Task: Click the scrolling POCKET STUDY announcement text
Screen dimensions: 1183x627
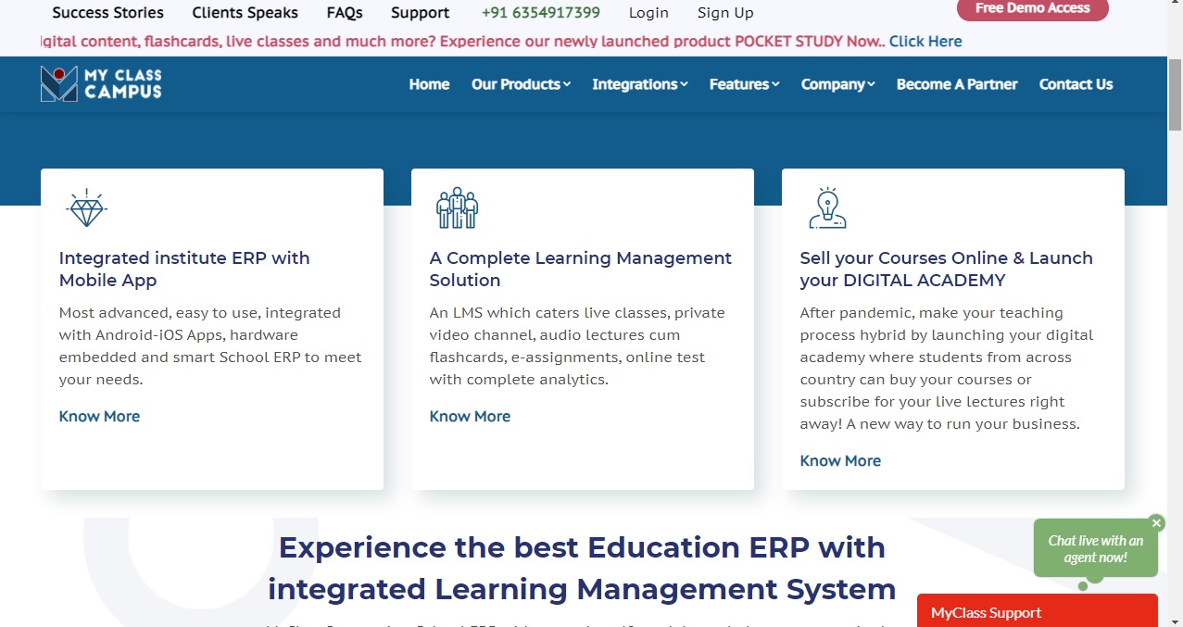Action: pos(462,42)
